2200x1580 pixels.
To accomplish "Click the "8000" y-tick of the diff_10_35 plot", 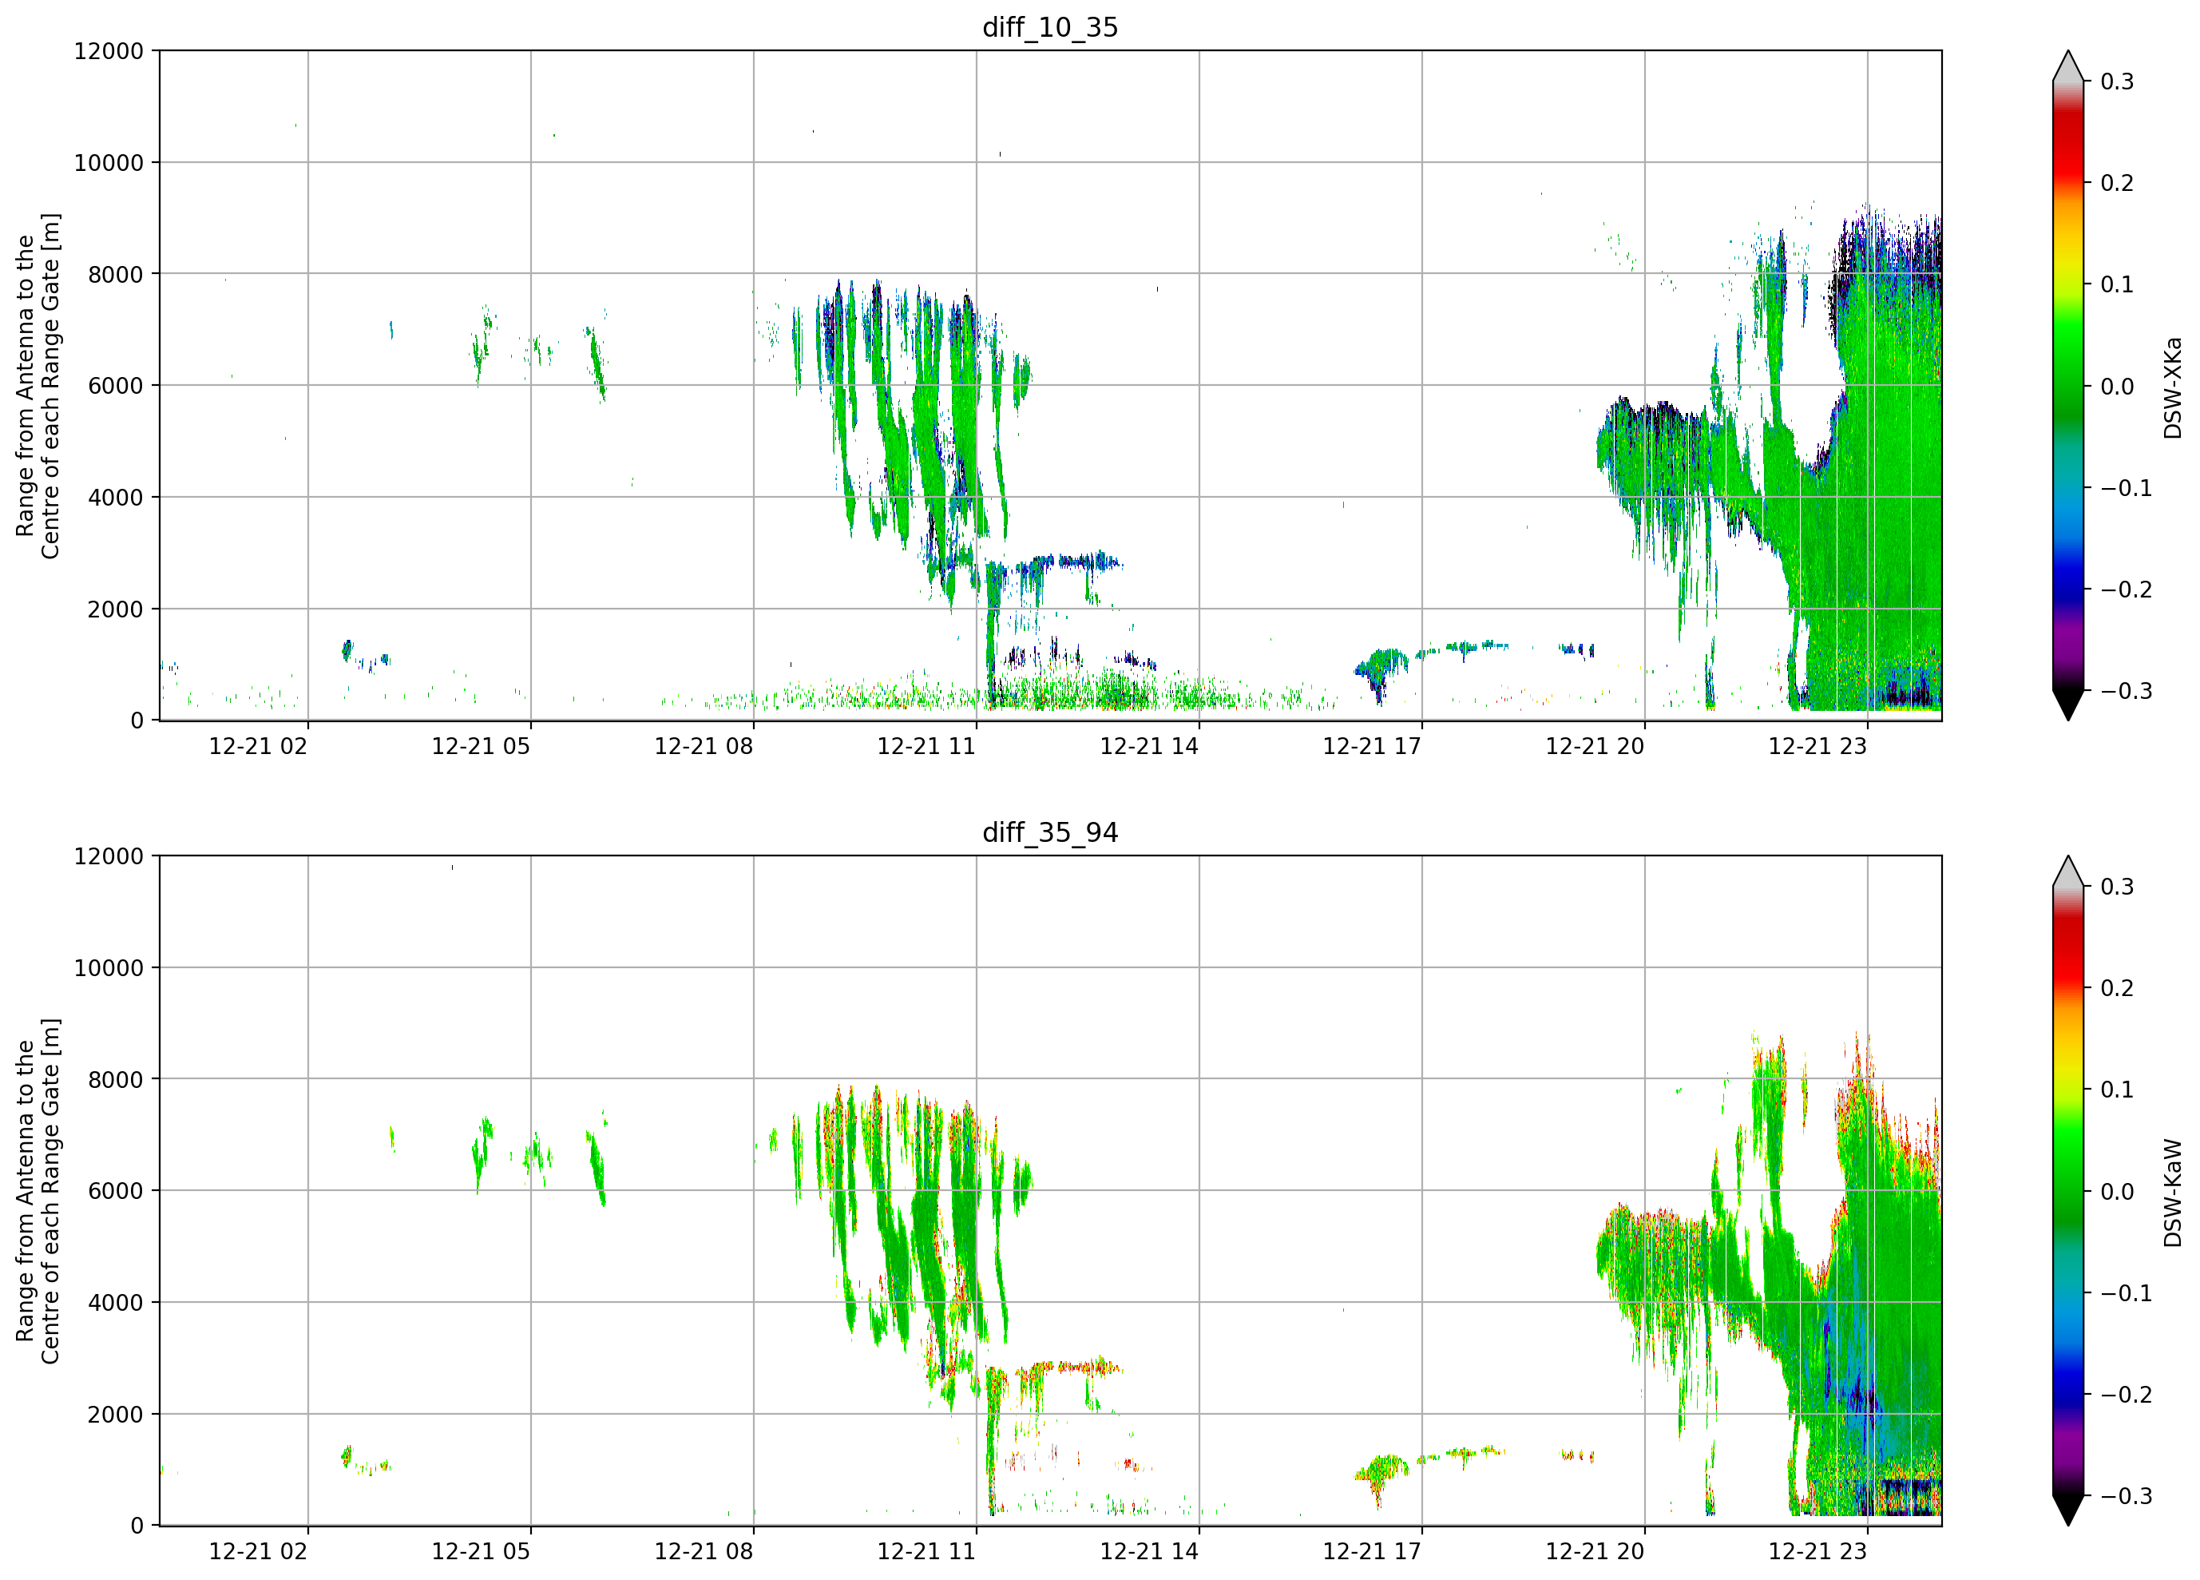I will [116, 275].
